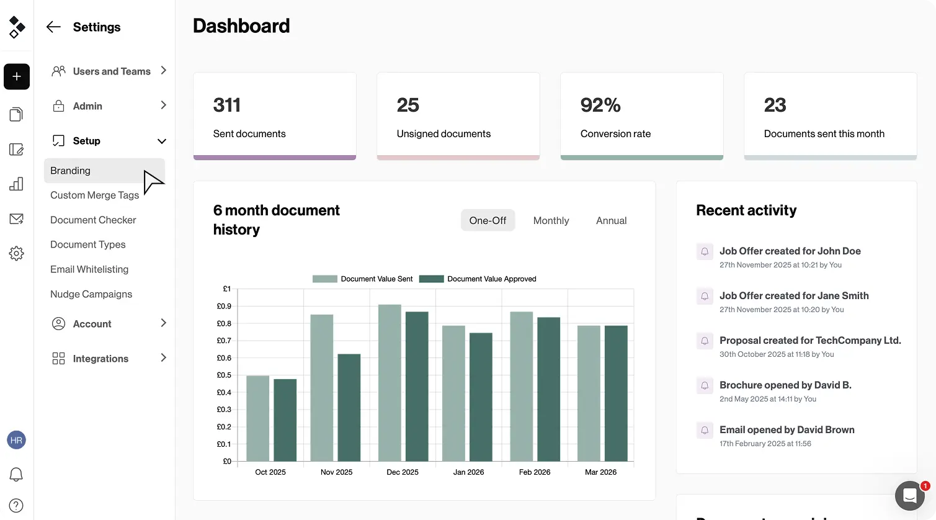Toggle Document Value Sent legend series
The width and height of the screenshot is (936, 520).
362,279
